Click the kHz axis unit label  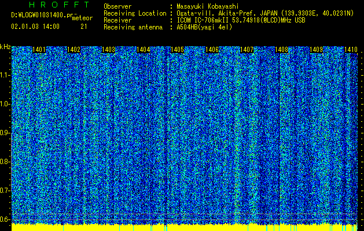click(x=5, y=47)
